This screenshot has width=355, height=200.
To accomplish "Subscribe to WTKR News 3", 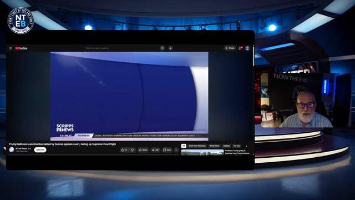I will (40, 149).
